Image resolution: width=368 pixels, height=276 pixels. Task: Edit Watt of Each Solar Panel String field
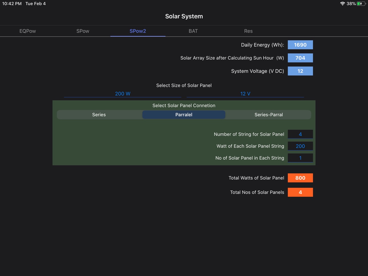tap(300, 146)
